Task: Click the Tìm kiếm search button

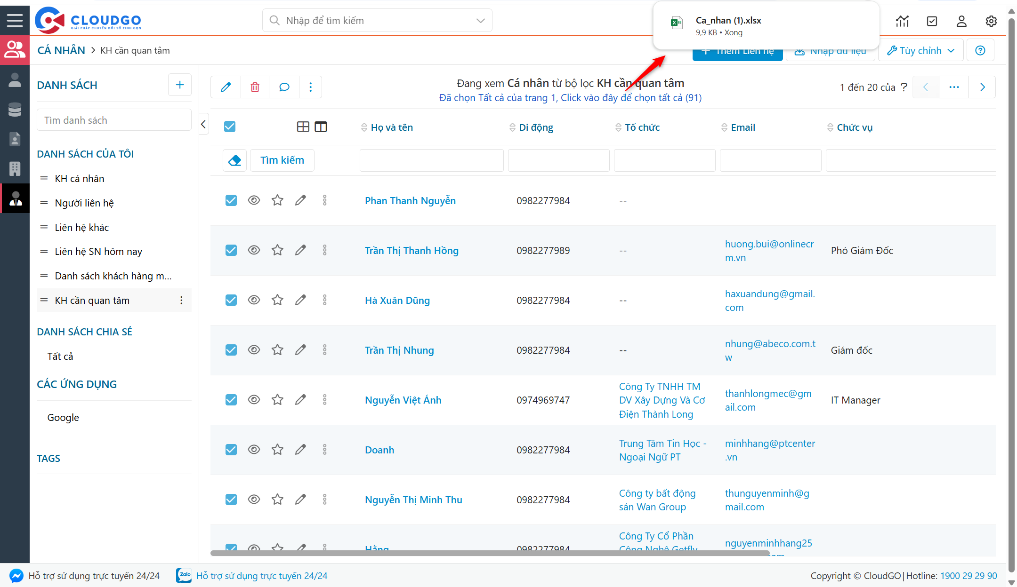Action: (282, 160)
